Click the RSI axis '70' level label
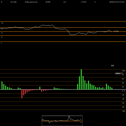The image size is (126, 126). pyautogui.click(x=2, y=29)
